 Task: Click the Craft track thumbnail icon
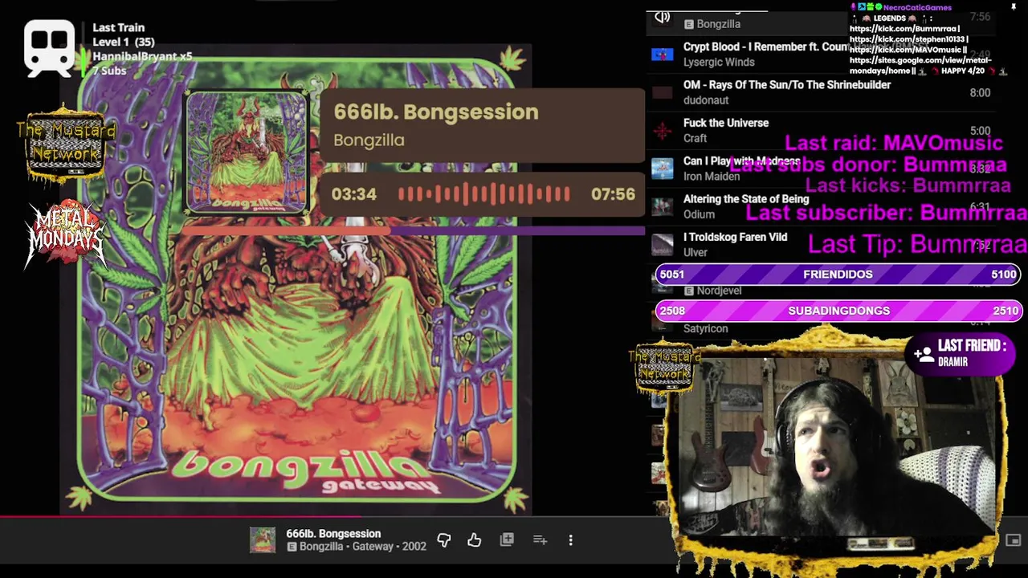tap(662, 130)
